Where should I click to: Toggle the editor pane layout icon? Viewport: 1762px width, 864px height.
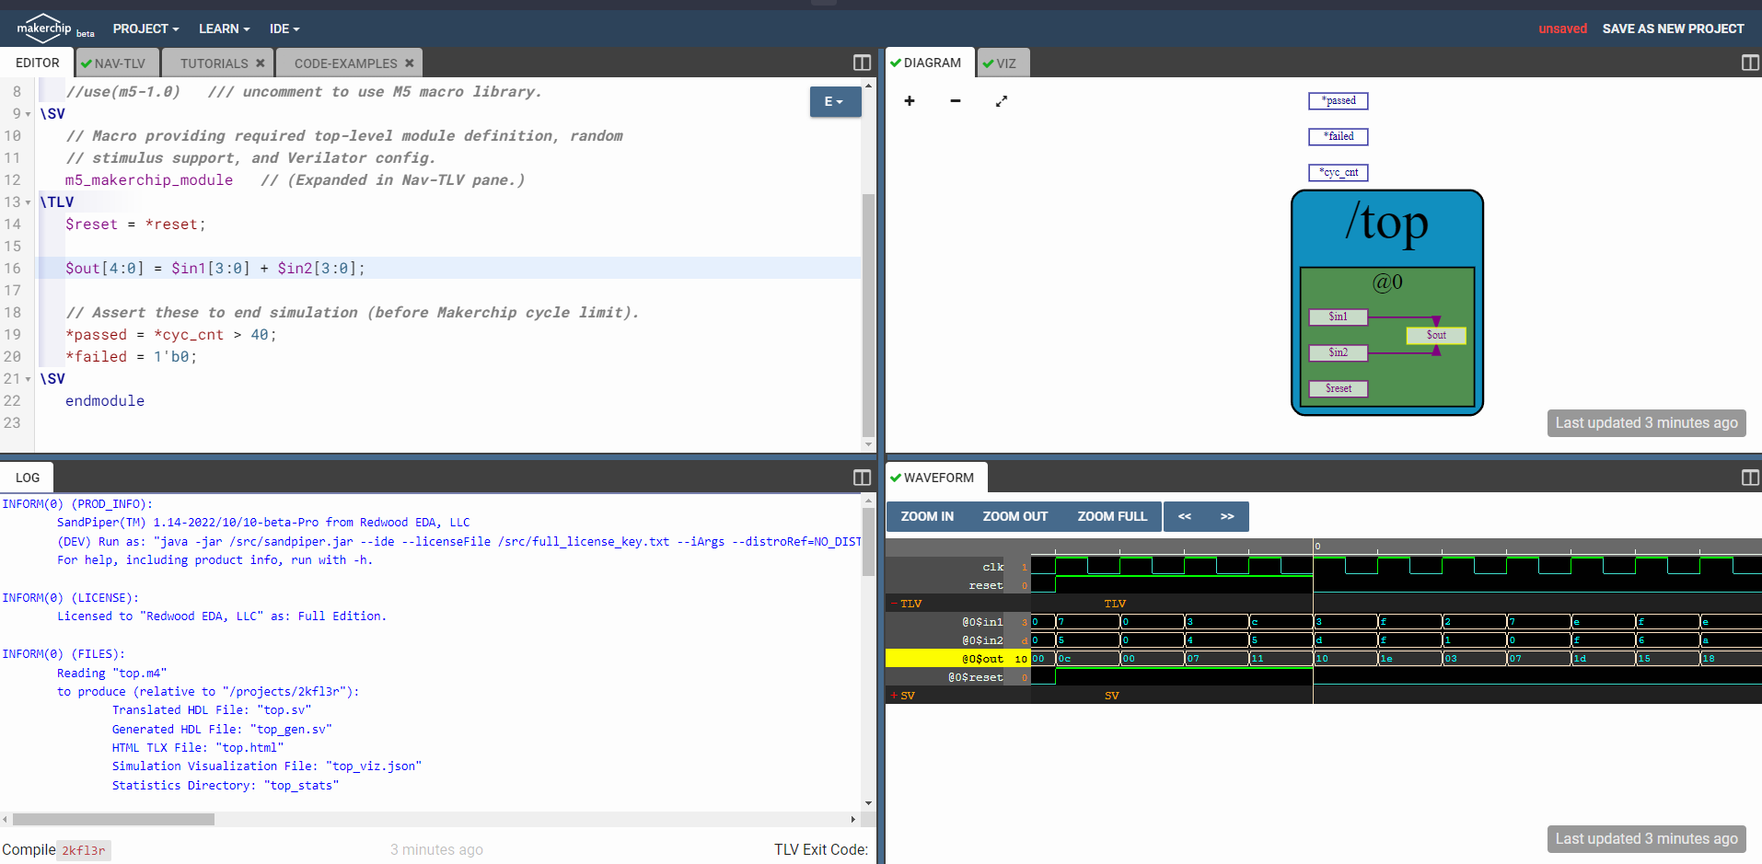pos(862,63)
